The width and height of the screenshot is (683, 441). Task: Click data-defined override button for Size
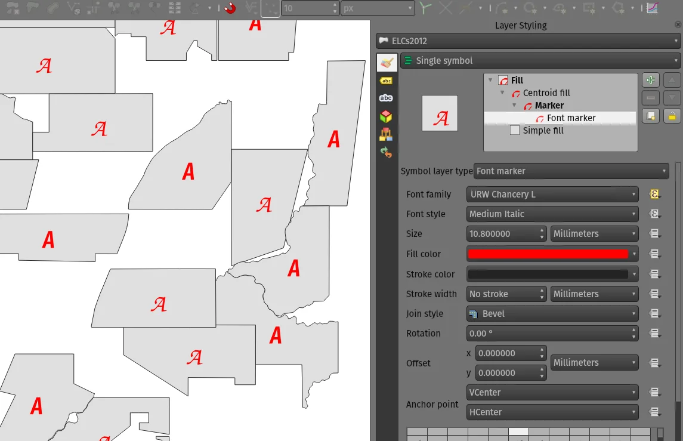click(654, 234)
